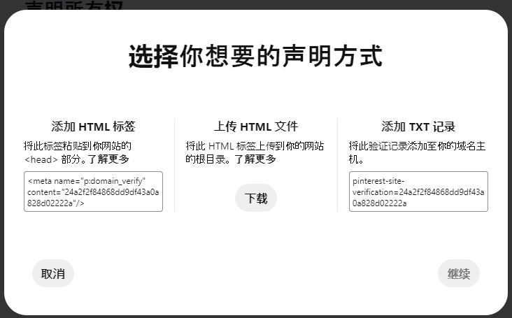The width and height of the screenshot is (512, 318).
Task: Click the 上传 HTML 文件 heading
Action: coord(256,127)
